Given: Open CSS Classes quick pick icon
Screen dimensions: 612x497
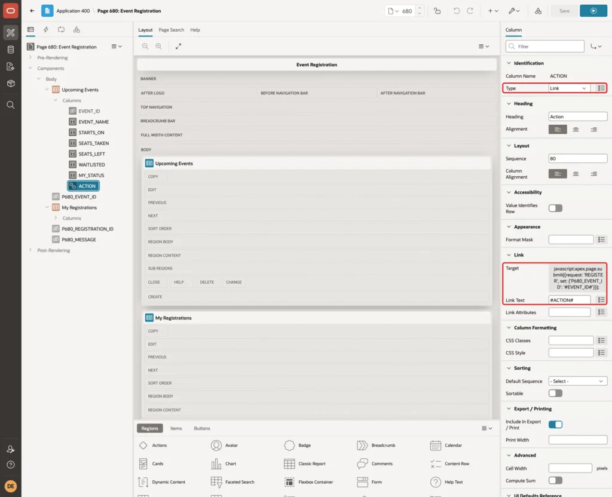Looking at the screenshot, I should tap(601, 340).
